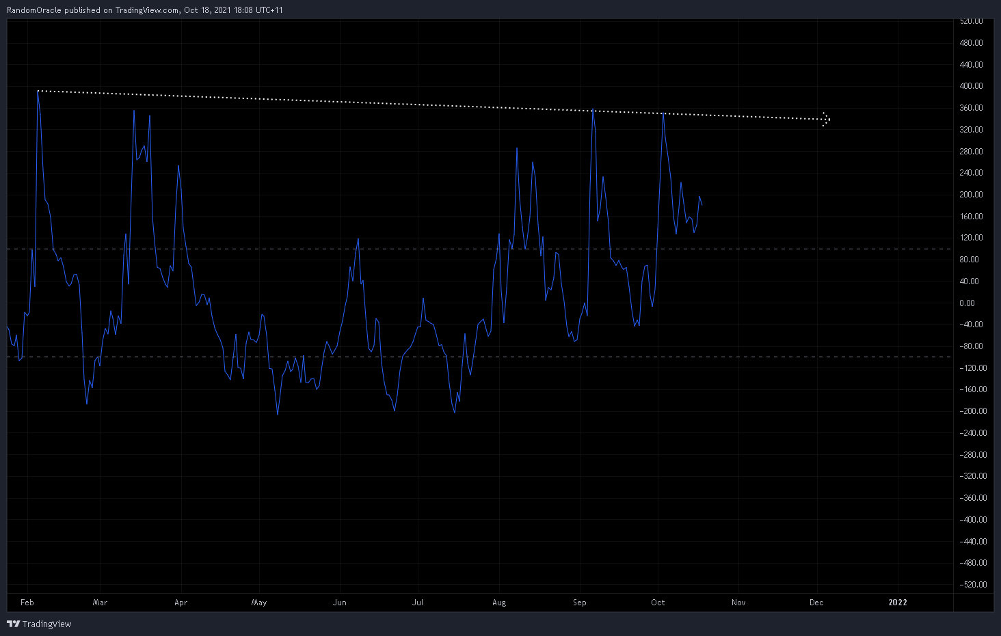Select the early September peak of the line
The image size is (1001, 636).
[x=593, y=111]
